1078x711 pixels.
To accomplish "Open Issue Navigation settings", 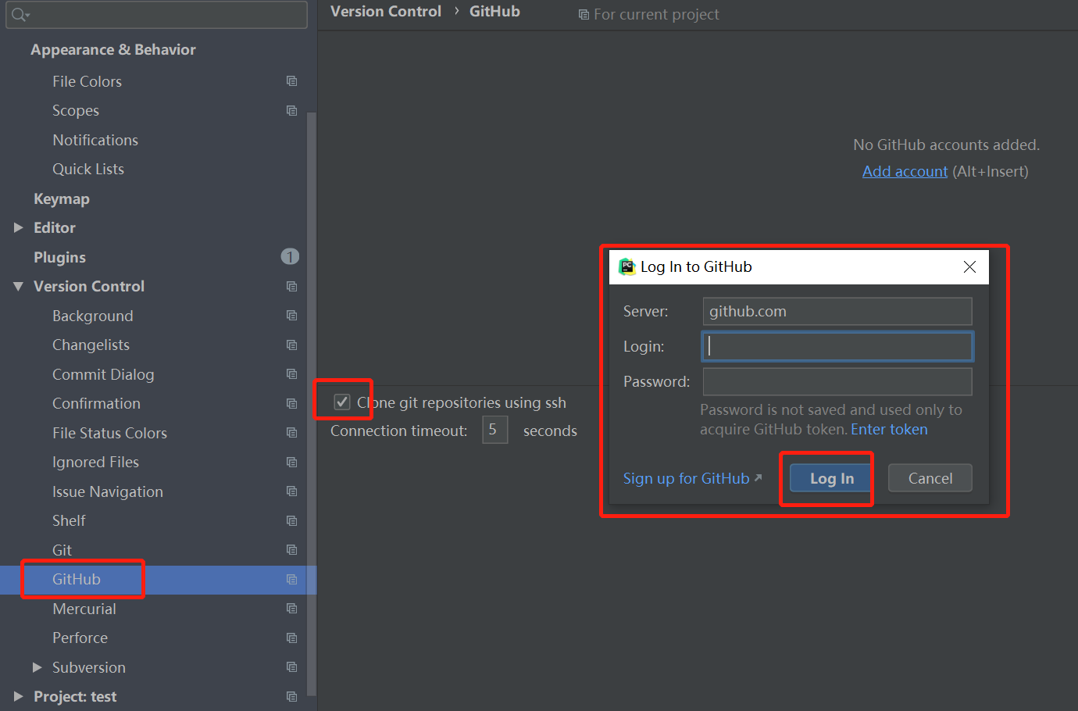I will 108,491.
